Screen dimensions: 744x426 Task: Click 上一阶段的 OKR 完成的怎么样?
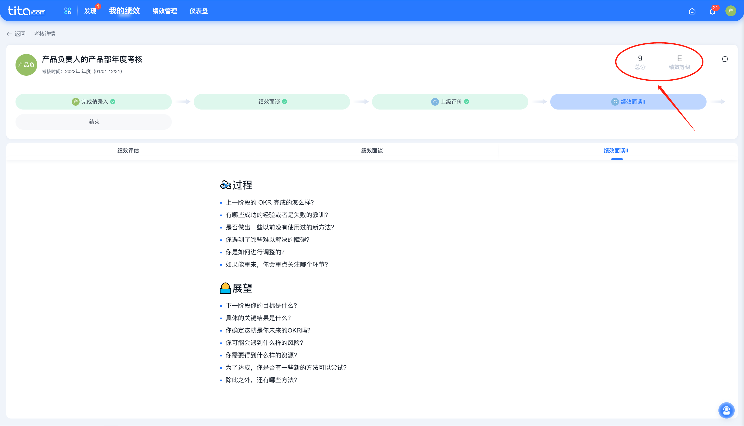pos(269,203)
